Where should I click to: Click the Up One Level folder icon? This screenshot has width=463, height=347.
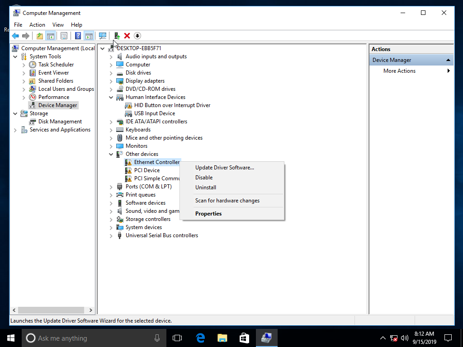40,36
